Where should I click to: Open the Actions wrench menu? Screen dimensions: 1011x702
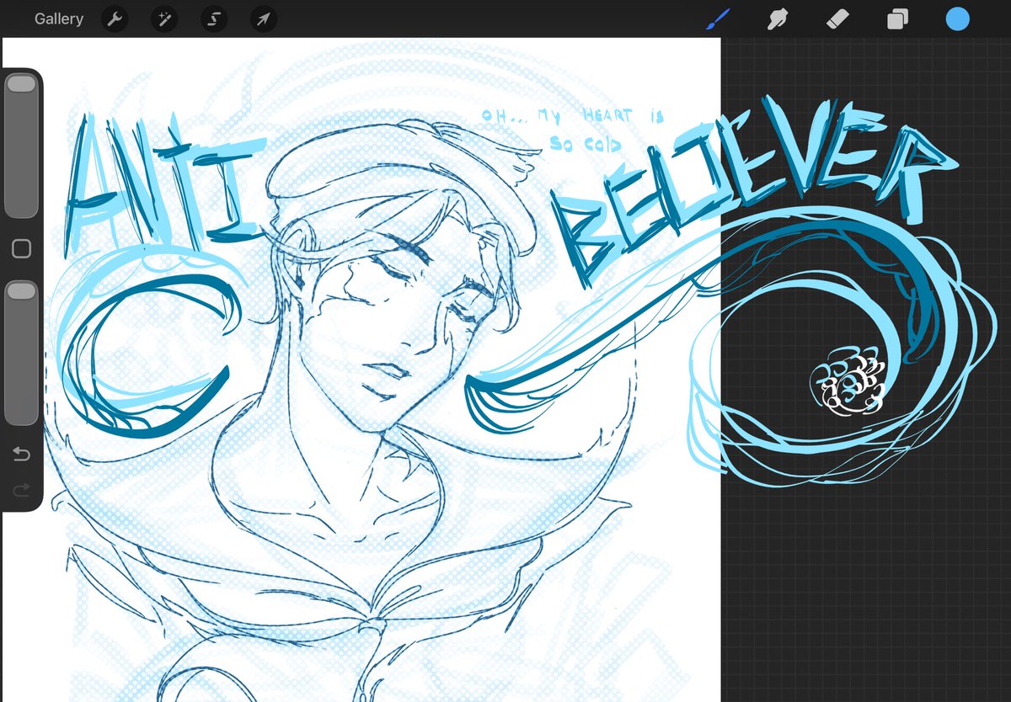click(x=115, y=19)
